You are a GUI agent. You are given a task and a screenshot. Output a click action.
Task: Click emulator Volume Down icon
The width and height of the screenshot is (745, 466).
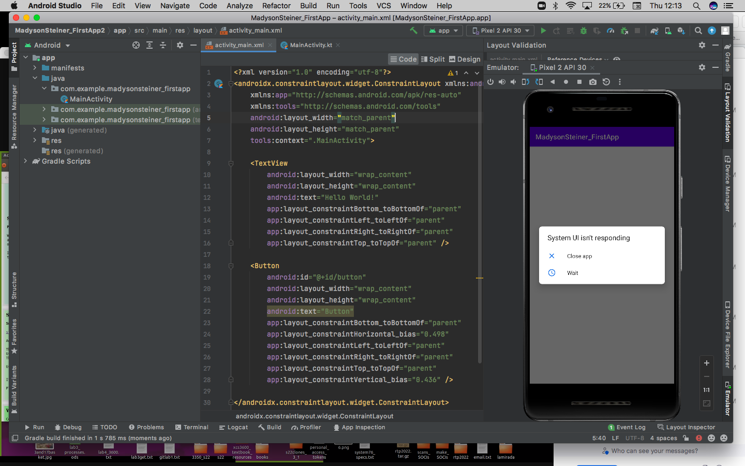pos(513,82)
